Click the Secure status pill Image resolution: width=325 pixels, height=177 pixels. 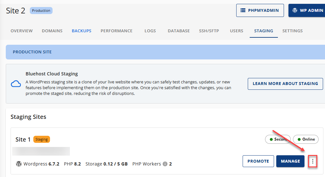278,139
